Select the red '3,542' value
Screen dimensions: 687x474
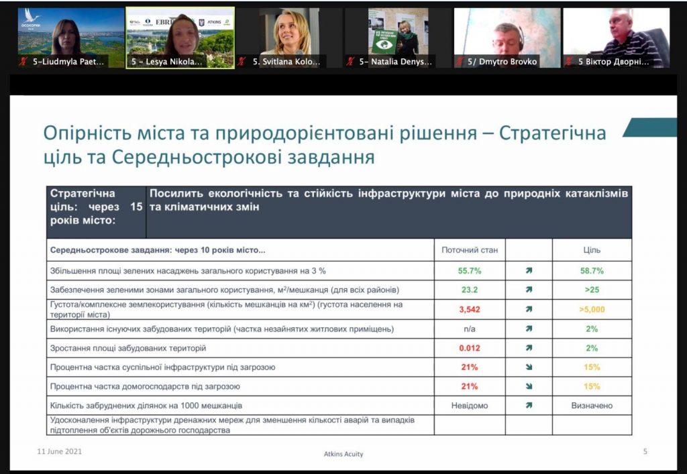click(x=470, y=310)
